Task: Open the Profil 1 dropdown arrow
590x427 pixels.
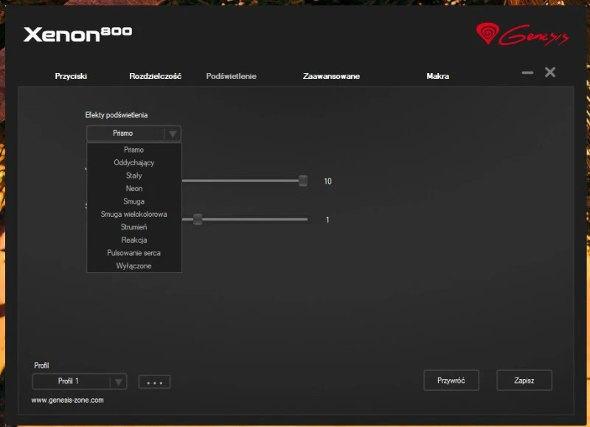Action: [x=117, y=381]
